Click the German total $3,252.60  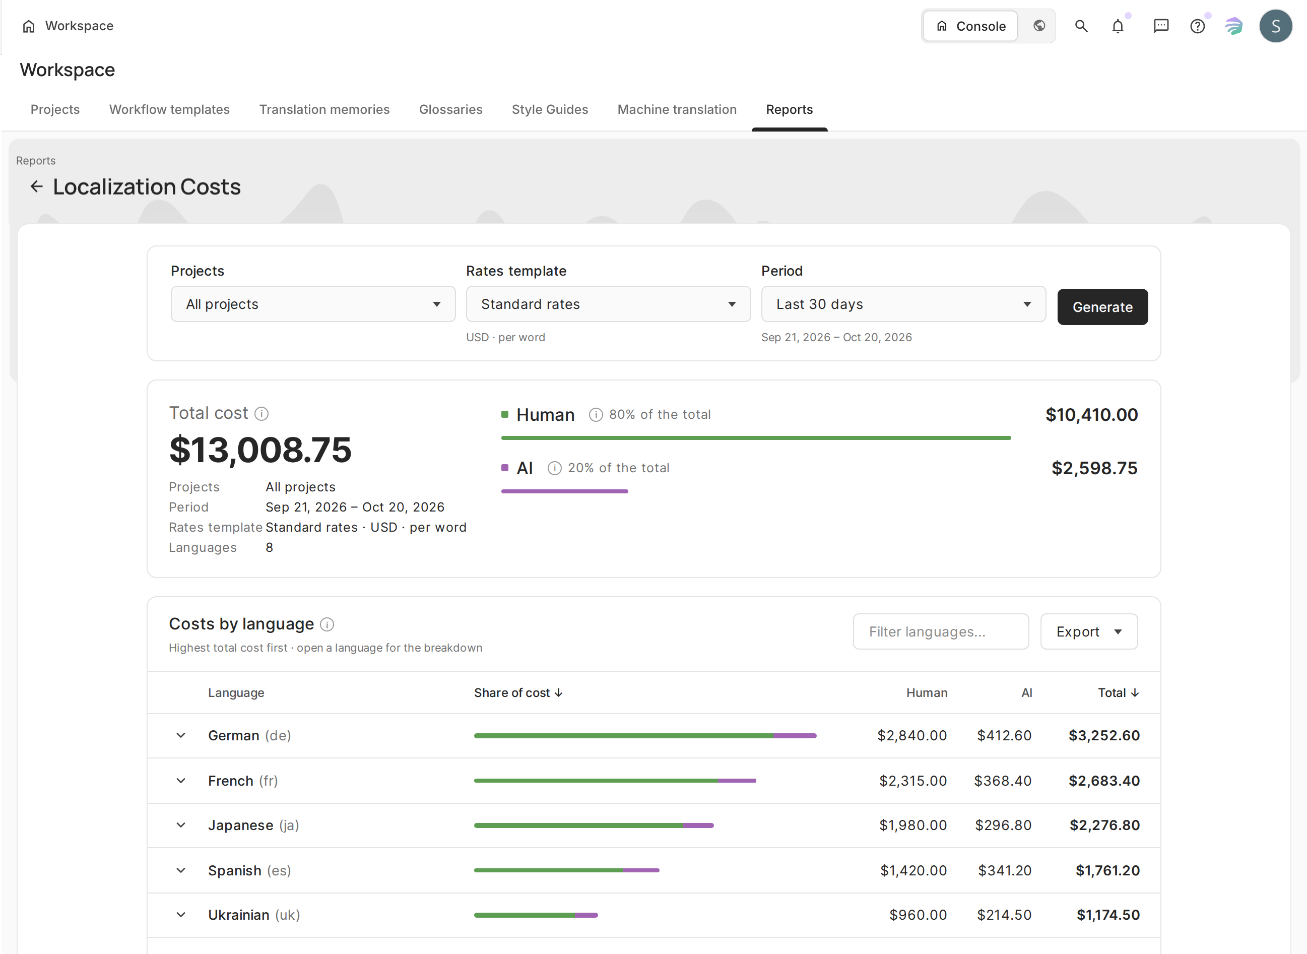[1104, 736]
